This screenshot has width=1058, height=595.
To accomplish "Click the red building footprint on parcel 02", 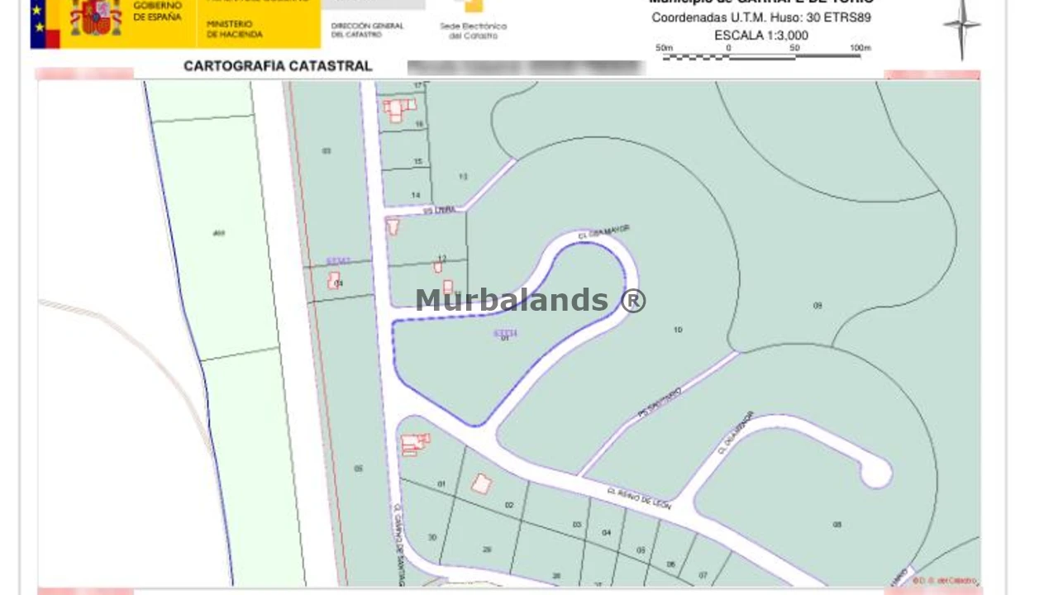I will (482, 483).
